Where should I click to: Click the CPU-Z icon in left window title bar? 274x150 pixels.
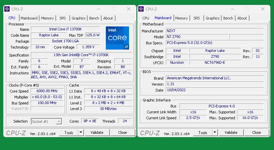point(7,9)
